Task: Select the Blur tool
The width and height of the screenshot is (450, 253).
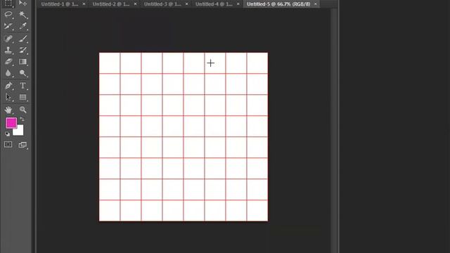Action: point(8,73)
